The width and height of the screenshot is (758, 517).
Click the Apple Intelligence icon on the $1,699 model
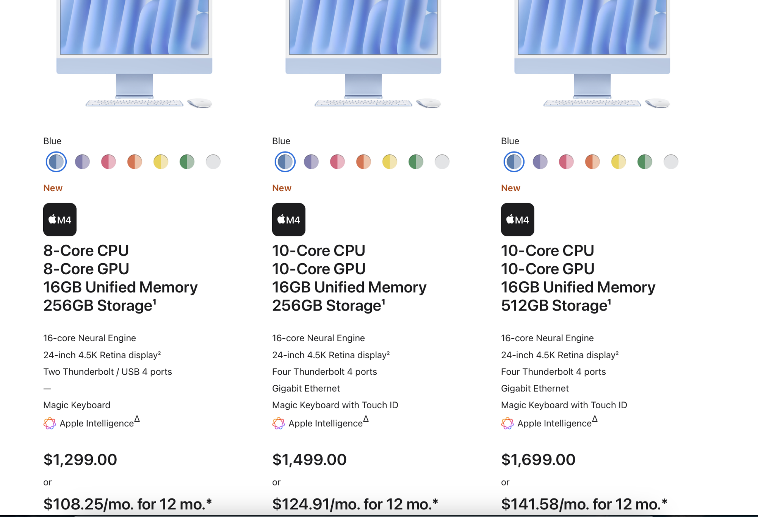click(507, 423)
